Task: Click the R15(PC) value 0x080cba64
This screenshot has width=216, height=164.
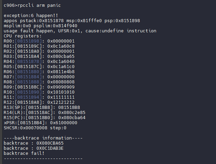Action: click(x=72, y=117)
